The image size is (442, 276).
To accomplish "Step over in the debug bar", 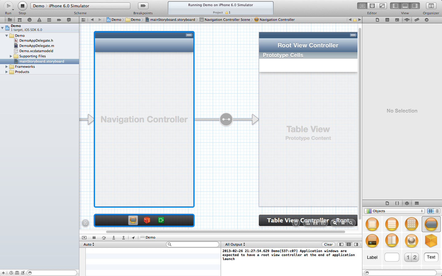I will [104, 237].
